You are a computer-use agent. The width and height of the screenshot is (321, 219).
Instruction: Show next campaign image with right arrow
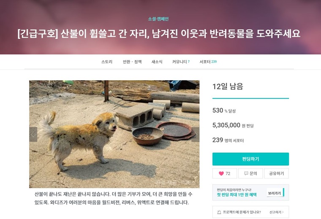click(x=195, y=134)
